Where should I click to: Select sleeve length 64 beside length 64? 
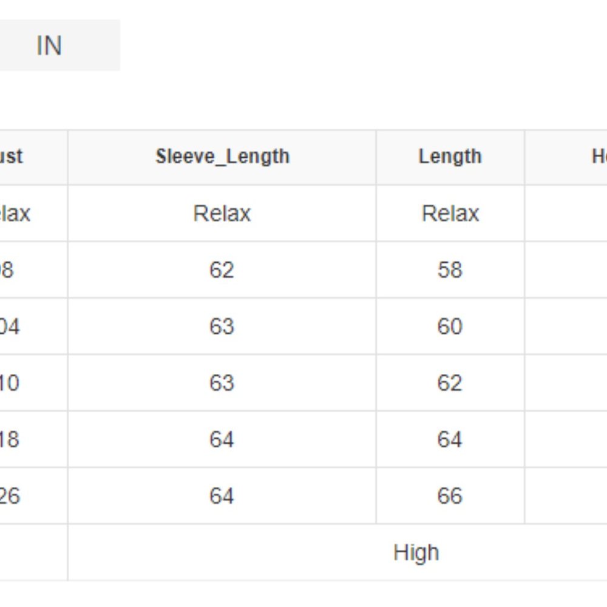click(x=222, y=439)
